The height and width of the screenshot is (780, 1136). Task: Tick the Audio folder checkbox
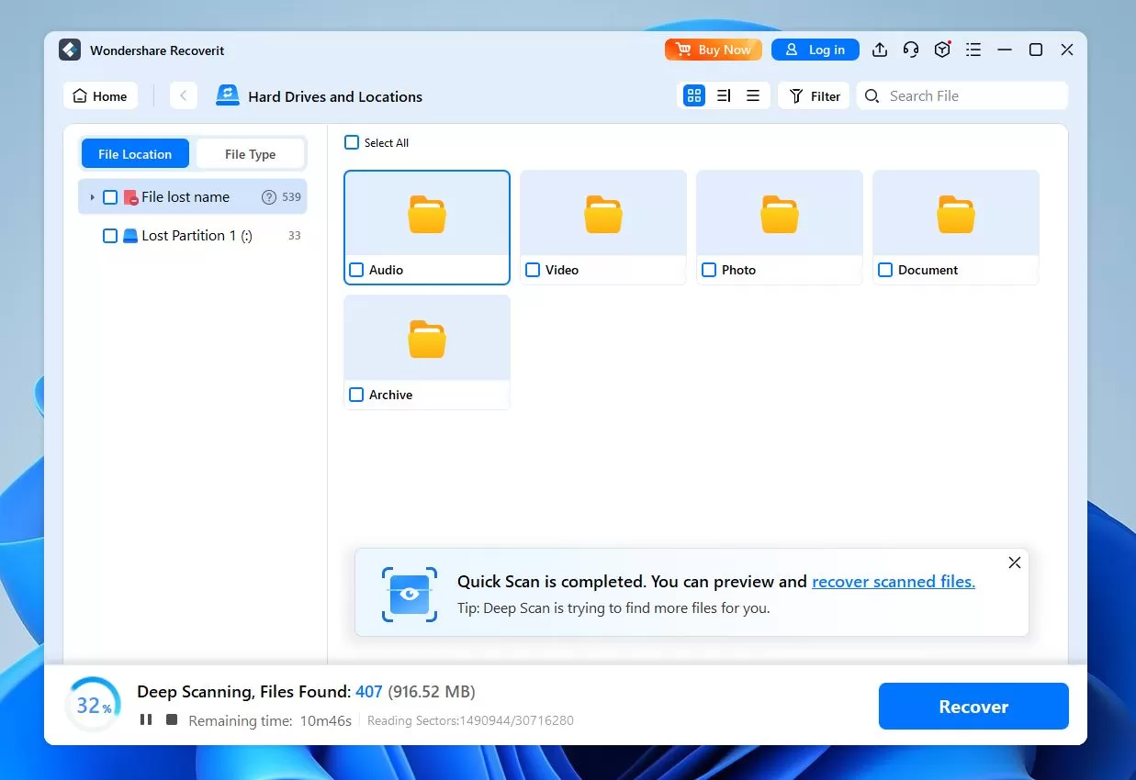(x=356, y=270)
